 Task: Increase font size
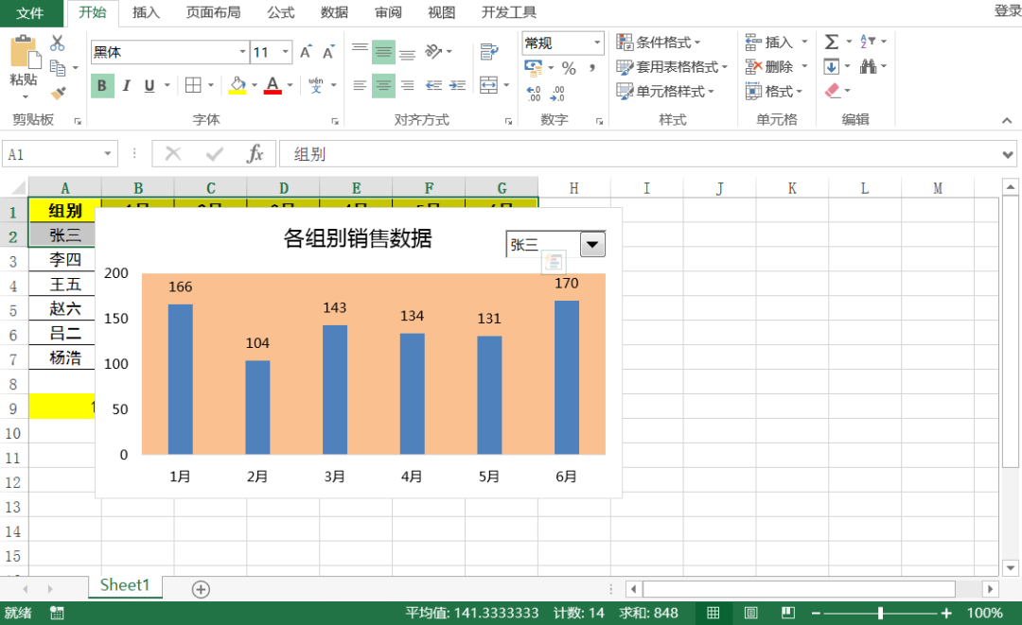point(306,52)
